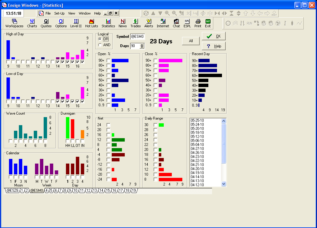Check the Net 12 checkbox
Screen dimensions: 317x228
(109, 140)
